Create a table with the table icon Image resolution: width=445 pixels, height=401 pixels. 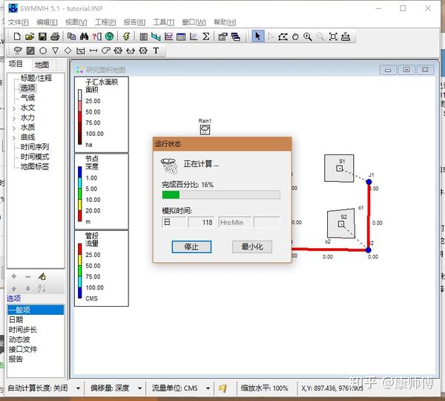(x=181, y=36)
